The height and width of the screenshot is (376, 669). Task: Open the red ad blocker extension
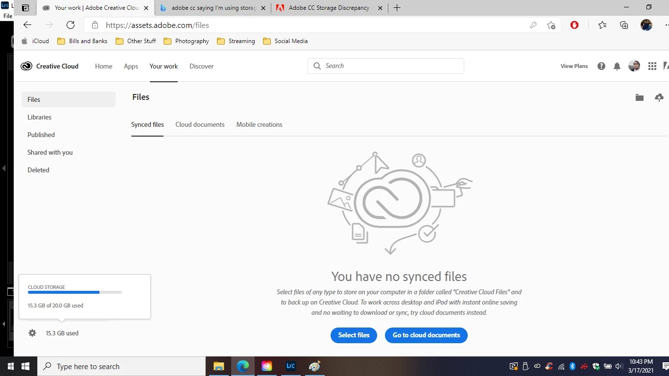click(574, 25)
